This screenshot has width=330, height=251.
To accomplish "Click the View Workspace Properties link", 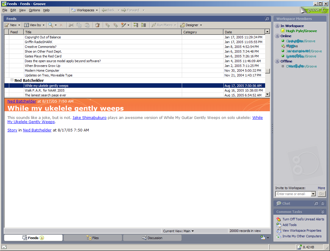I will (x=302, y=230).
